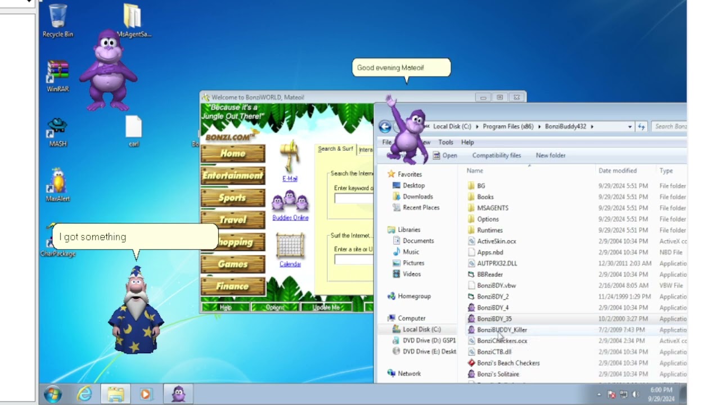Click Compatibility files in the toolbar
This screenshot has height=405, width=720.
click(x=497, y=155)
